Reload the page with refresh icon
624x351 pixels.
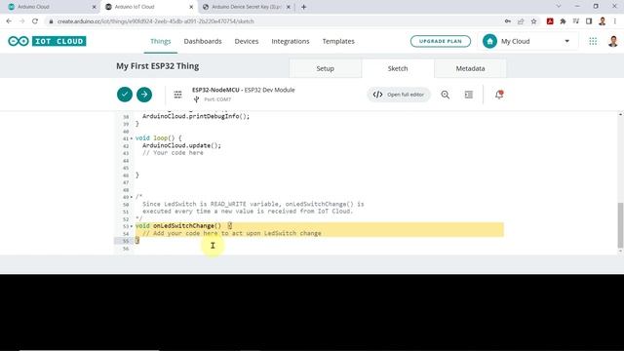(x=35, y=21)
